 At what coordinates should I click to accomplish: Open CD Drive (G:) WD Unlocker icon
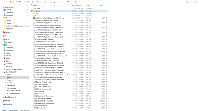tap(5, 69)
